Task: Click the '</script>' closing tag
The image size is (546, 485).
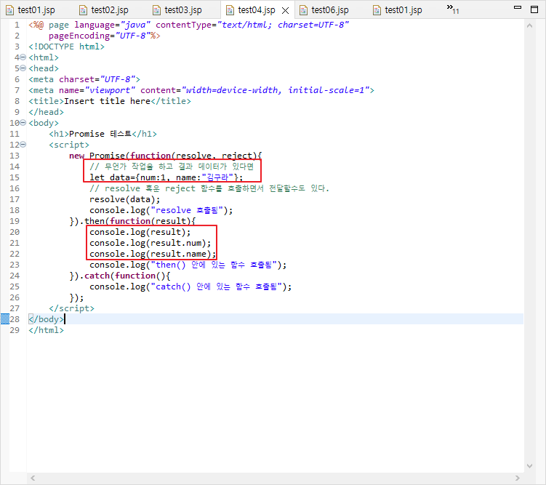Action: 72,308
